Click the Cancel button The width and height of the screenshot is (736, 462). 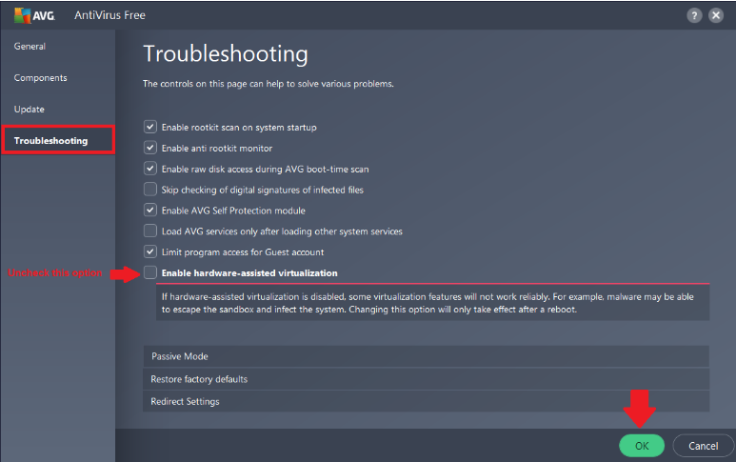pos(703,445)
